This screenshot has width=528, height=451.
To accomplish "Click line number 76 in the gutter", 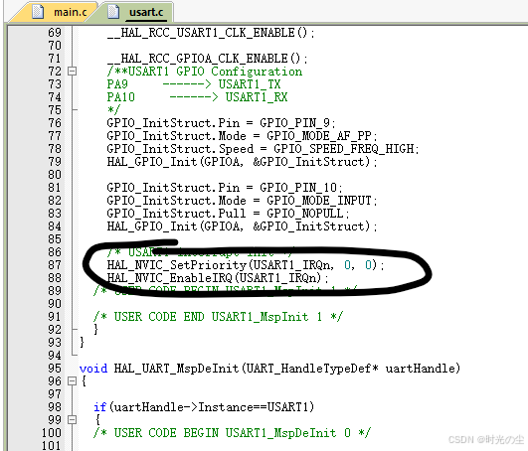I will [55, 123].
